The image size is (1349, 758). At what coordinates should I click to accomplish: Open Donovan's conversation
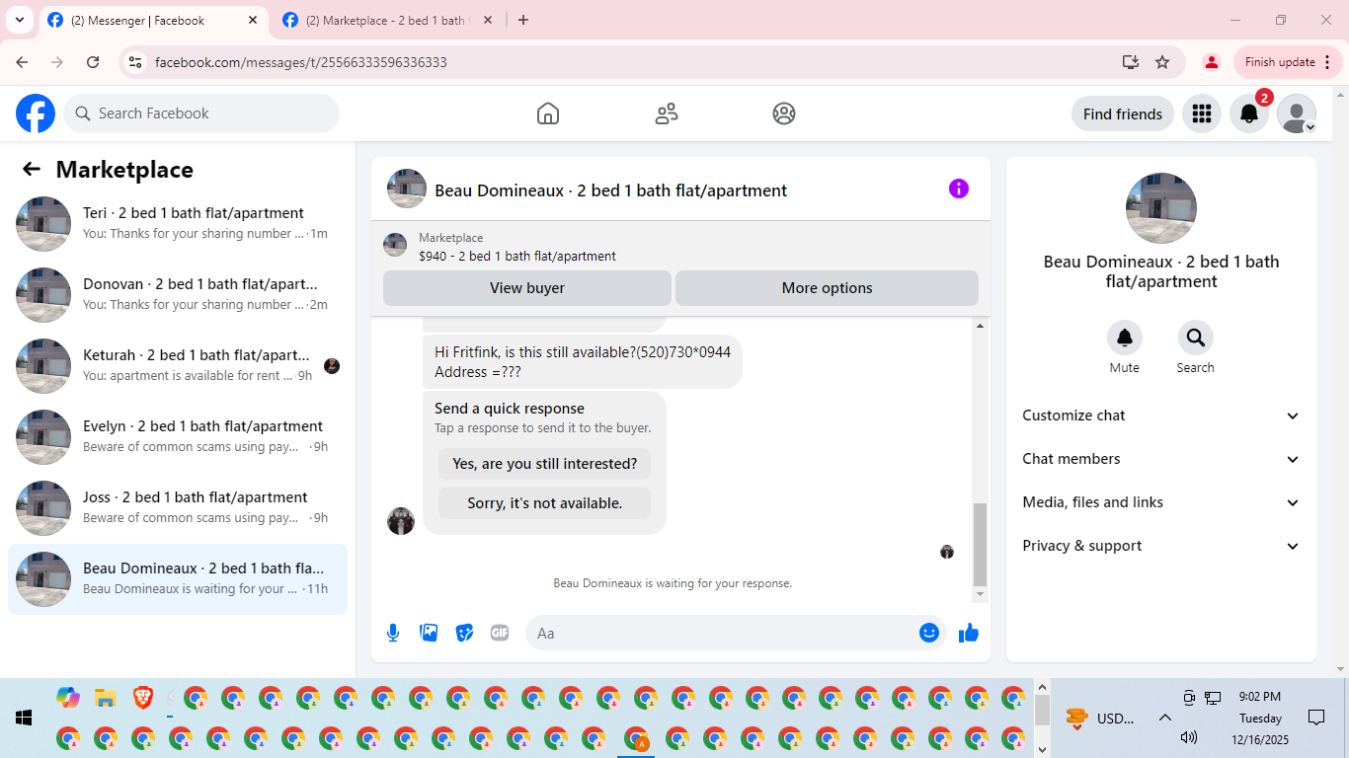coord(178,295)
